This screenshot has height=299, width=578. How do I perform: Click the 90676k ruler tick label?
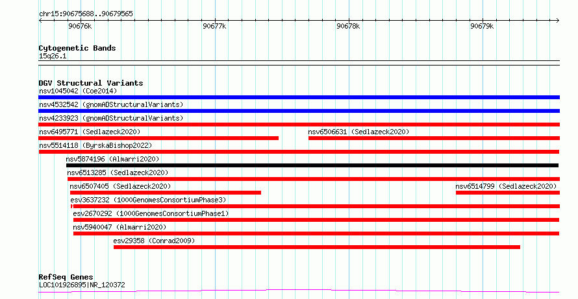80,26
